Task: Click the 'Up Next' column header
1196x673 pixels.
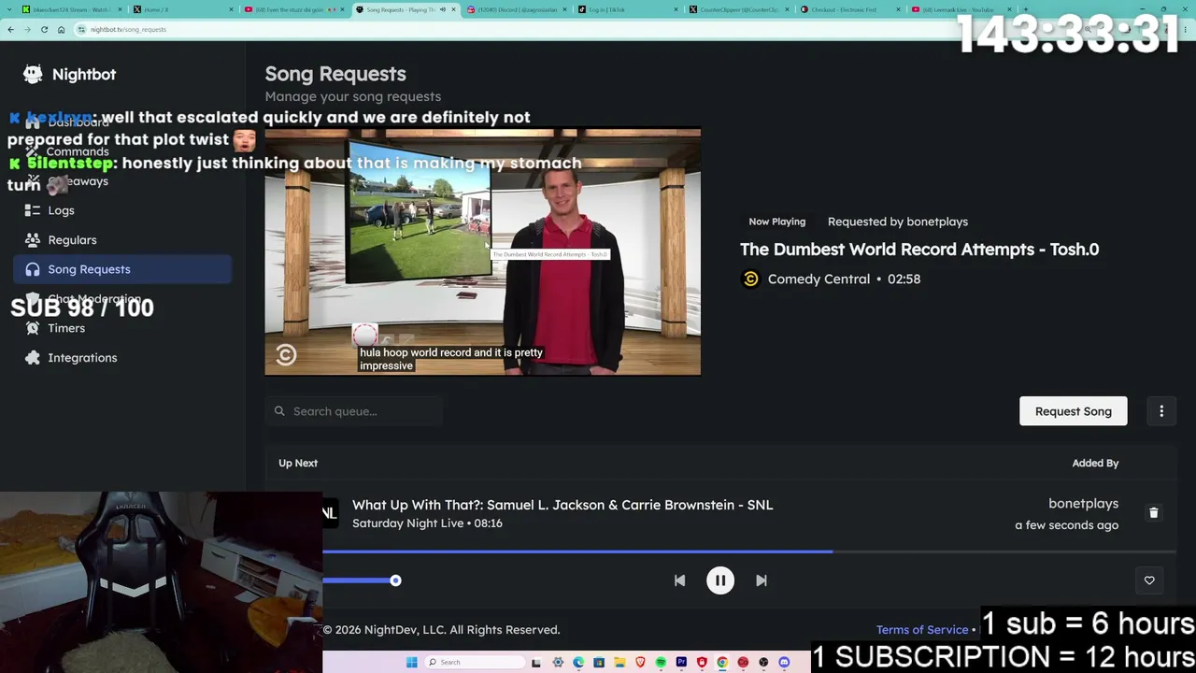Action: point(298,463)
